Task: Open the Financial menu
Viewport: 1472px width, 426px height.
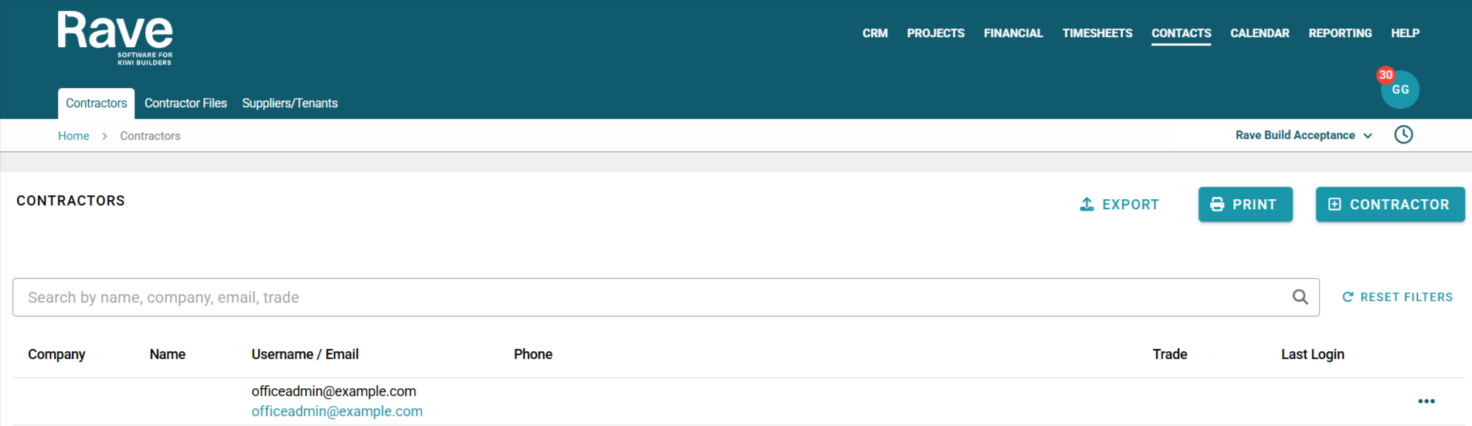Action: click(x=1013, y=33)
